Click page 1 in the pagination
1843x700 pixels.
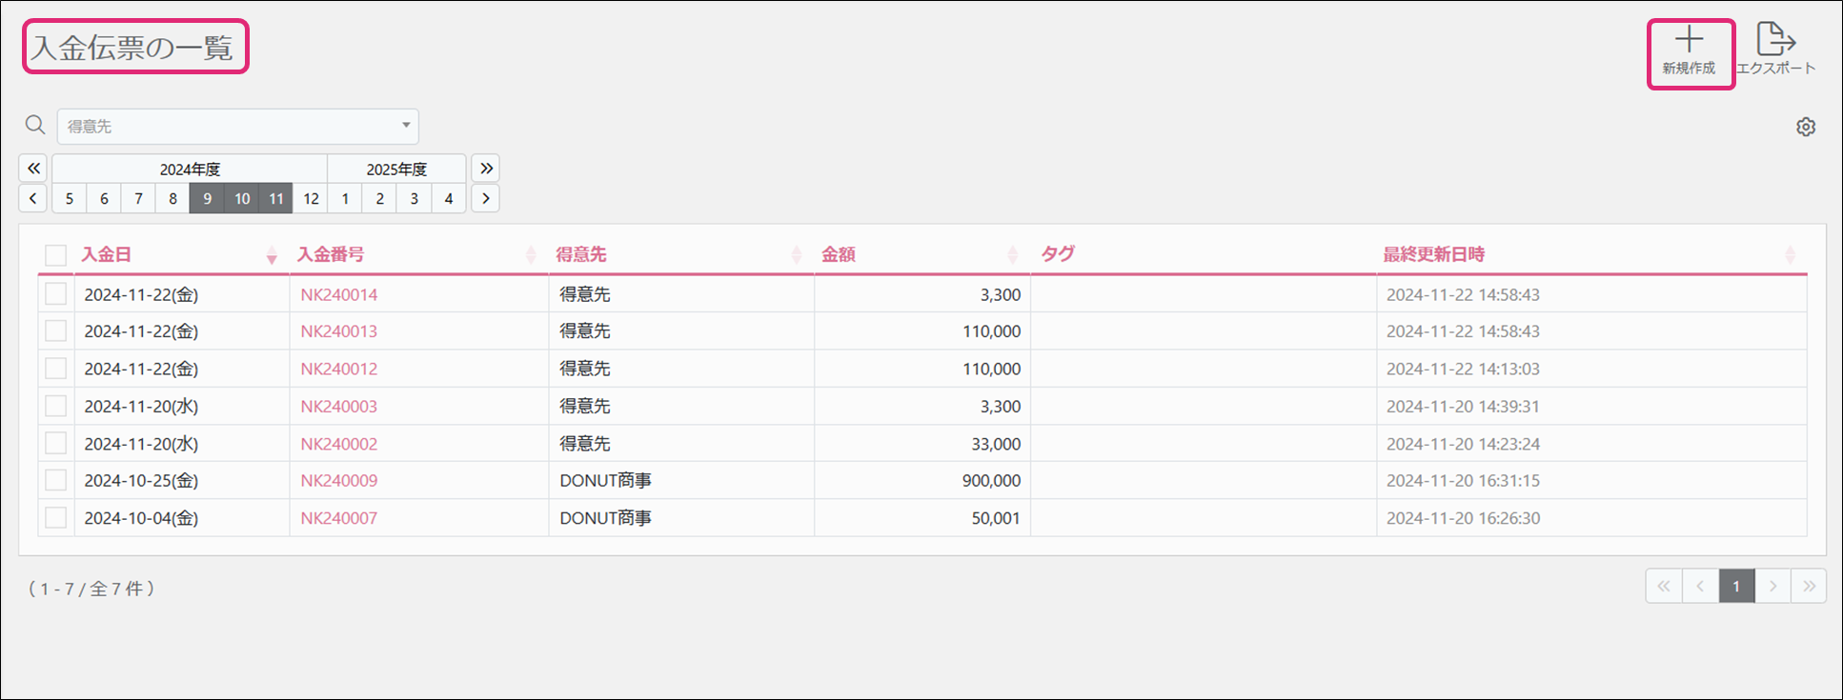(x=1736, y=586)
